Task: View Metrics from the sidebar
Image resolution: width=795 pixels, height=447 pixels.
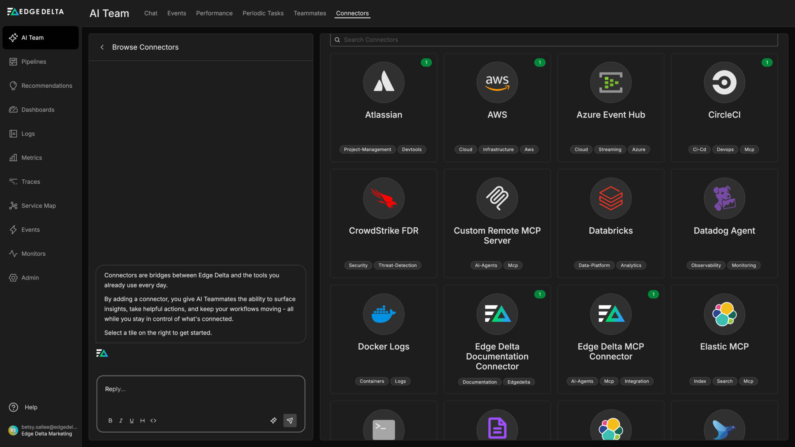Action: 31,158
